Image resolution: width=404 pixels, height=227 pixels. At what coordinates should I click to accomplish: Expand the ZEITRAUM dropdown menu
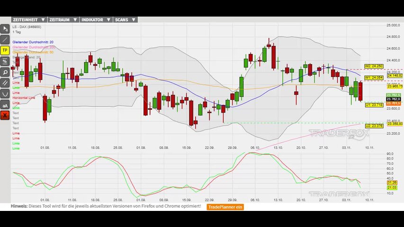tap(63, 20)
